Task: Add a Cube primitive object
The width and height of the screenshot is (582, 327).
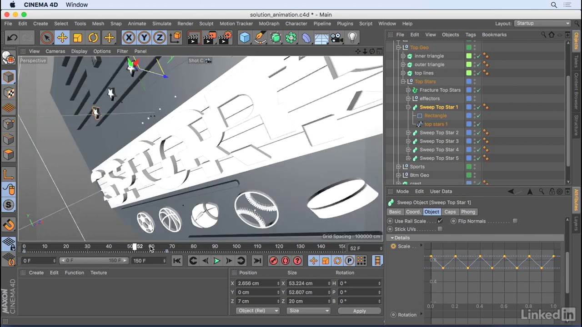Action: point(245,38)
